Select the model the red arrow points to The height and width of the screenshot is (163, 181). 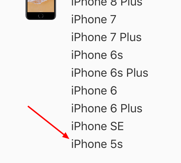click(97, 144)
